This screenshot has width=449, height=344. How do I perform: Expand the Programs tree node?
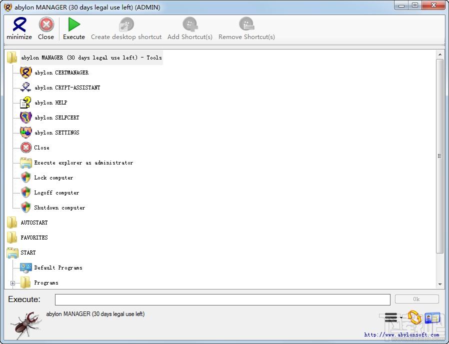point(12,283)
